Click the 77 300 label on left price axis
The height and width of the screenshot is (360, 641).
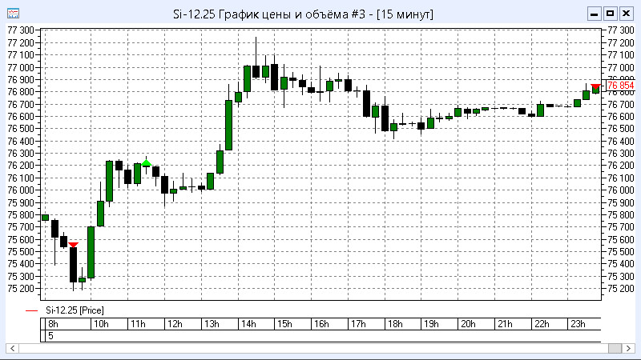tap(20, 30)
